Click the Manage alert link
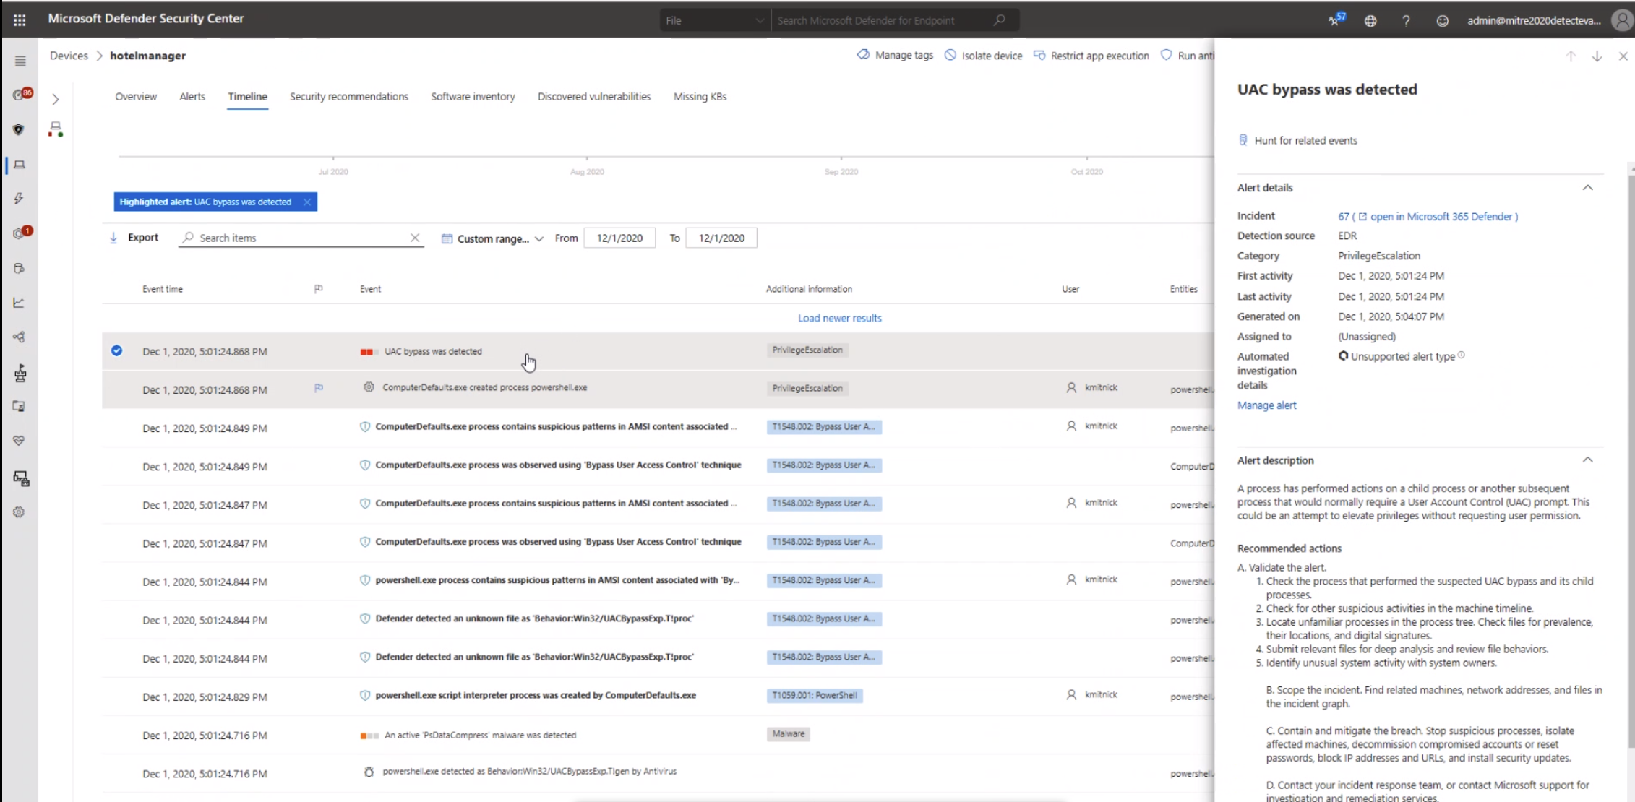This screenshot has width=1635, height=802. 1267,405
